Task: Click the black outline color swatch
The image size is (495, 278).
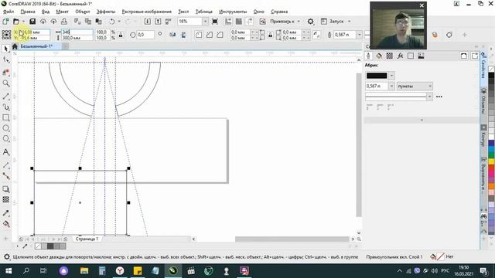Action: tap(377, 76)
